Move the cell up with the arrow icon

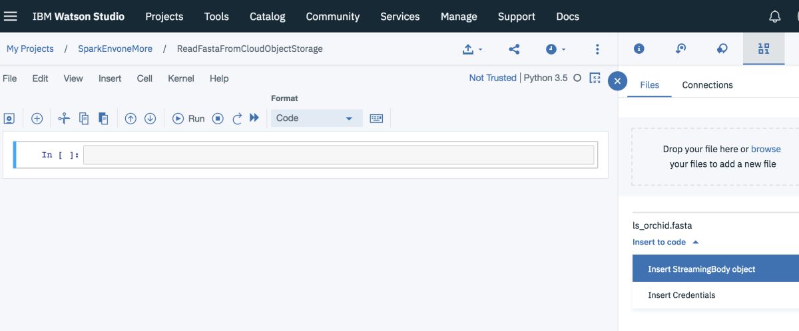coord(131,118)
